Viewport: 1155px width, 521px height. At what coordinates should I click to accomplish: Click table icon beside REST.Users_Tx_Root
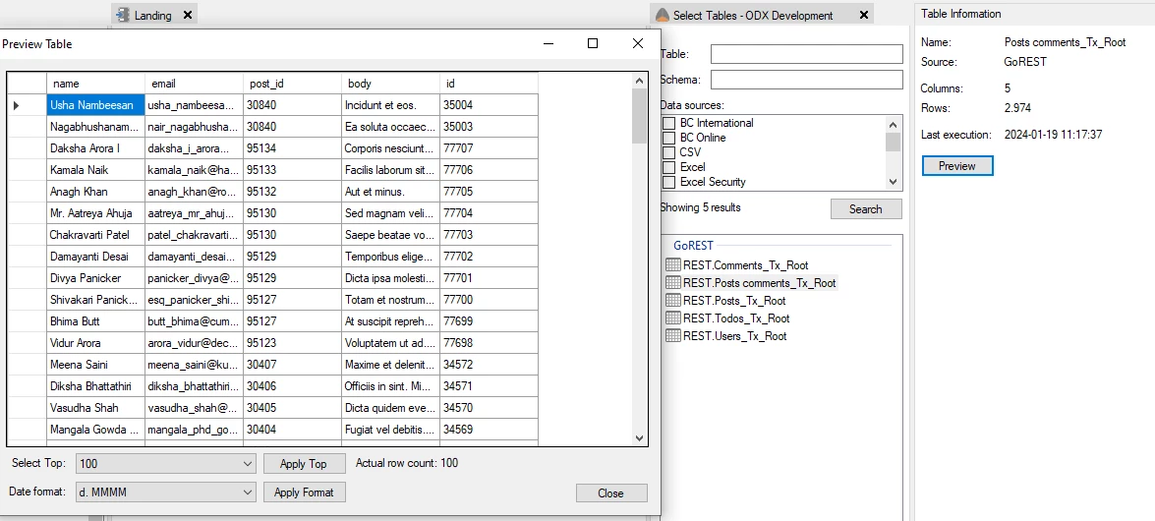[x=672, y=336]
